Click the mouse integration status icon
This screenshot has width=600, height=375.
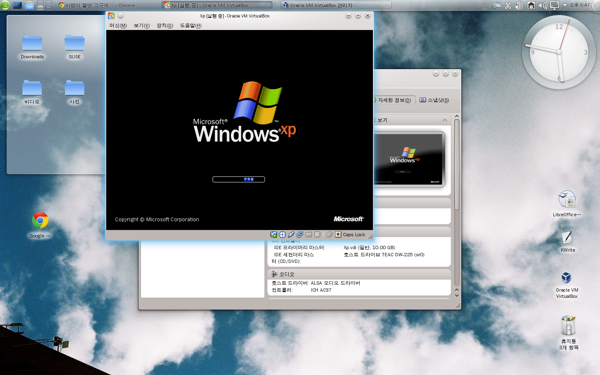(x=329, y=235)
